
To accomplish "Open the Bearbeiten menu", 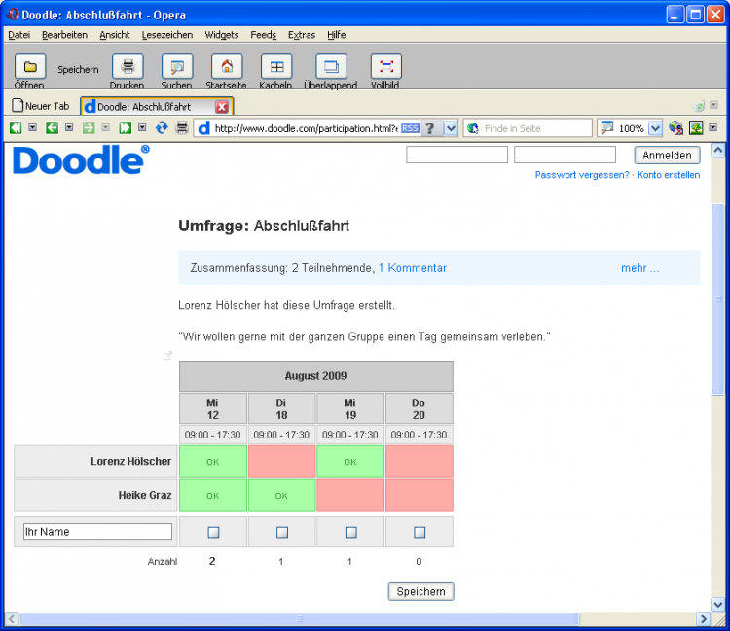I will pyautogui.click(x=64, y=35).
